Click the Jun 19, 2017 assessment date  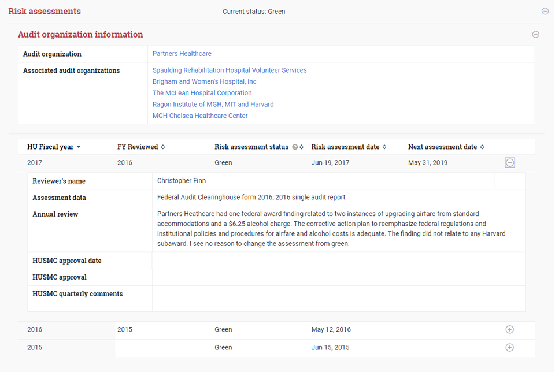pyautogui.click(x=330, y=163)
